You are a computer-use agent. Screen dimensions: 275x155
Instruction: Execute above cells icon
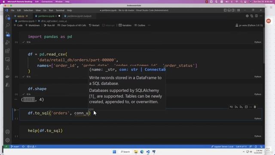[236, 107]
